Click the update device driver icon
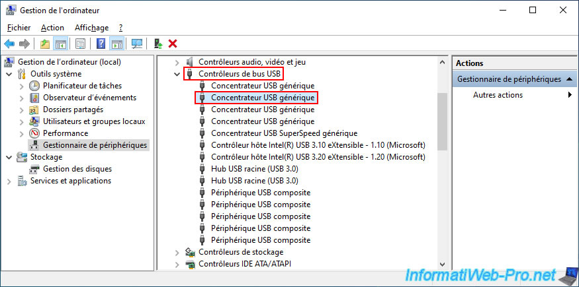 (158, 44)
